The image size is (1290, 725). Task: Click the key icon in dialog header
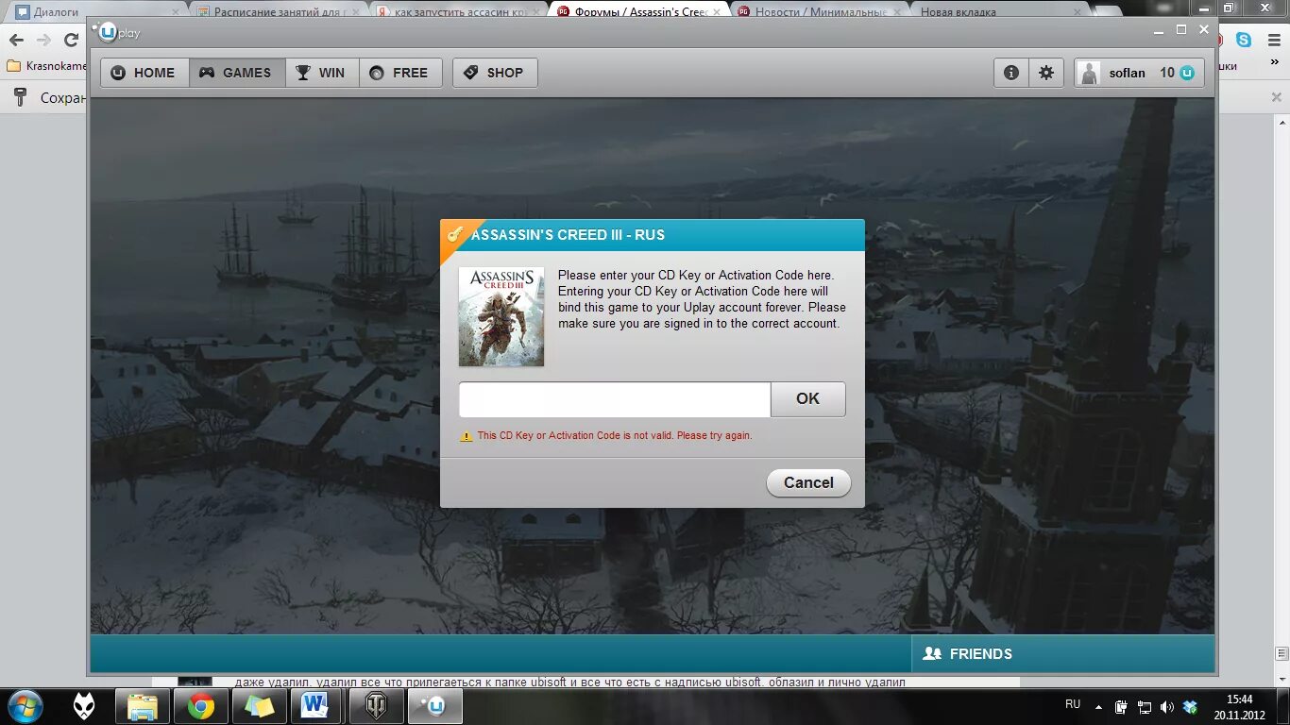pos(455,234)
